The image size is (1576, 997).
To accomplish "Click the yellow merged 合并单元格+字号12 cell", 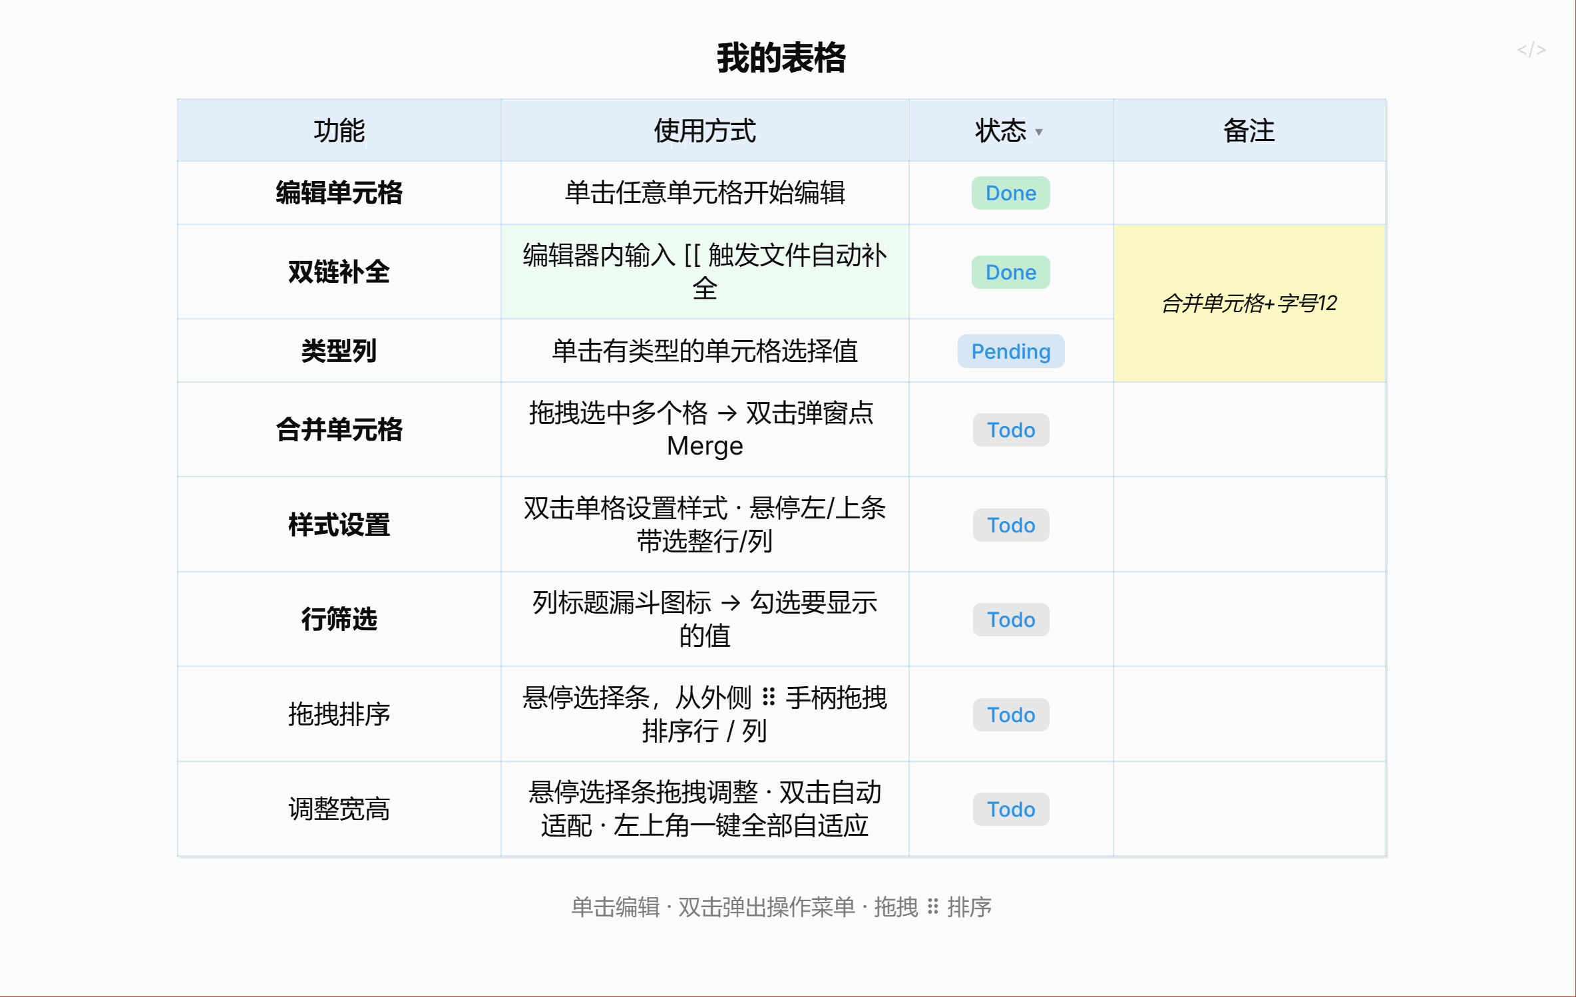I will pos(1249,303).
